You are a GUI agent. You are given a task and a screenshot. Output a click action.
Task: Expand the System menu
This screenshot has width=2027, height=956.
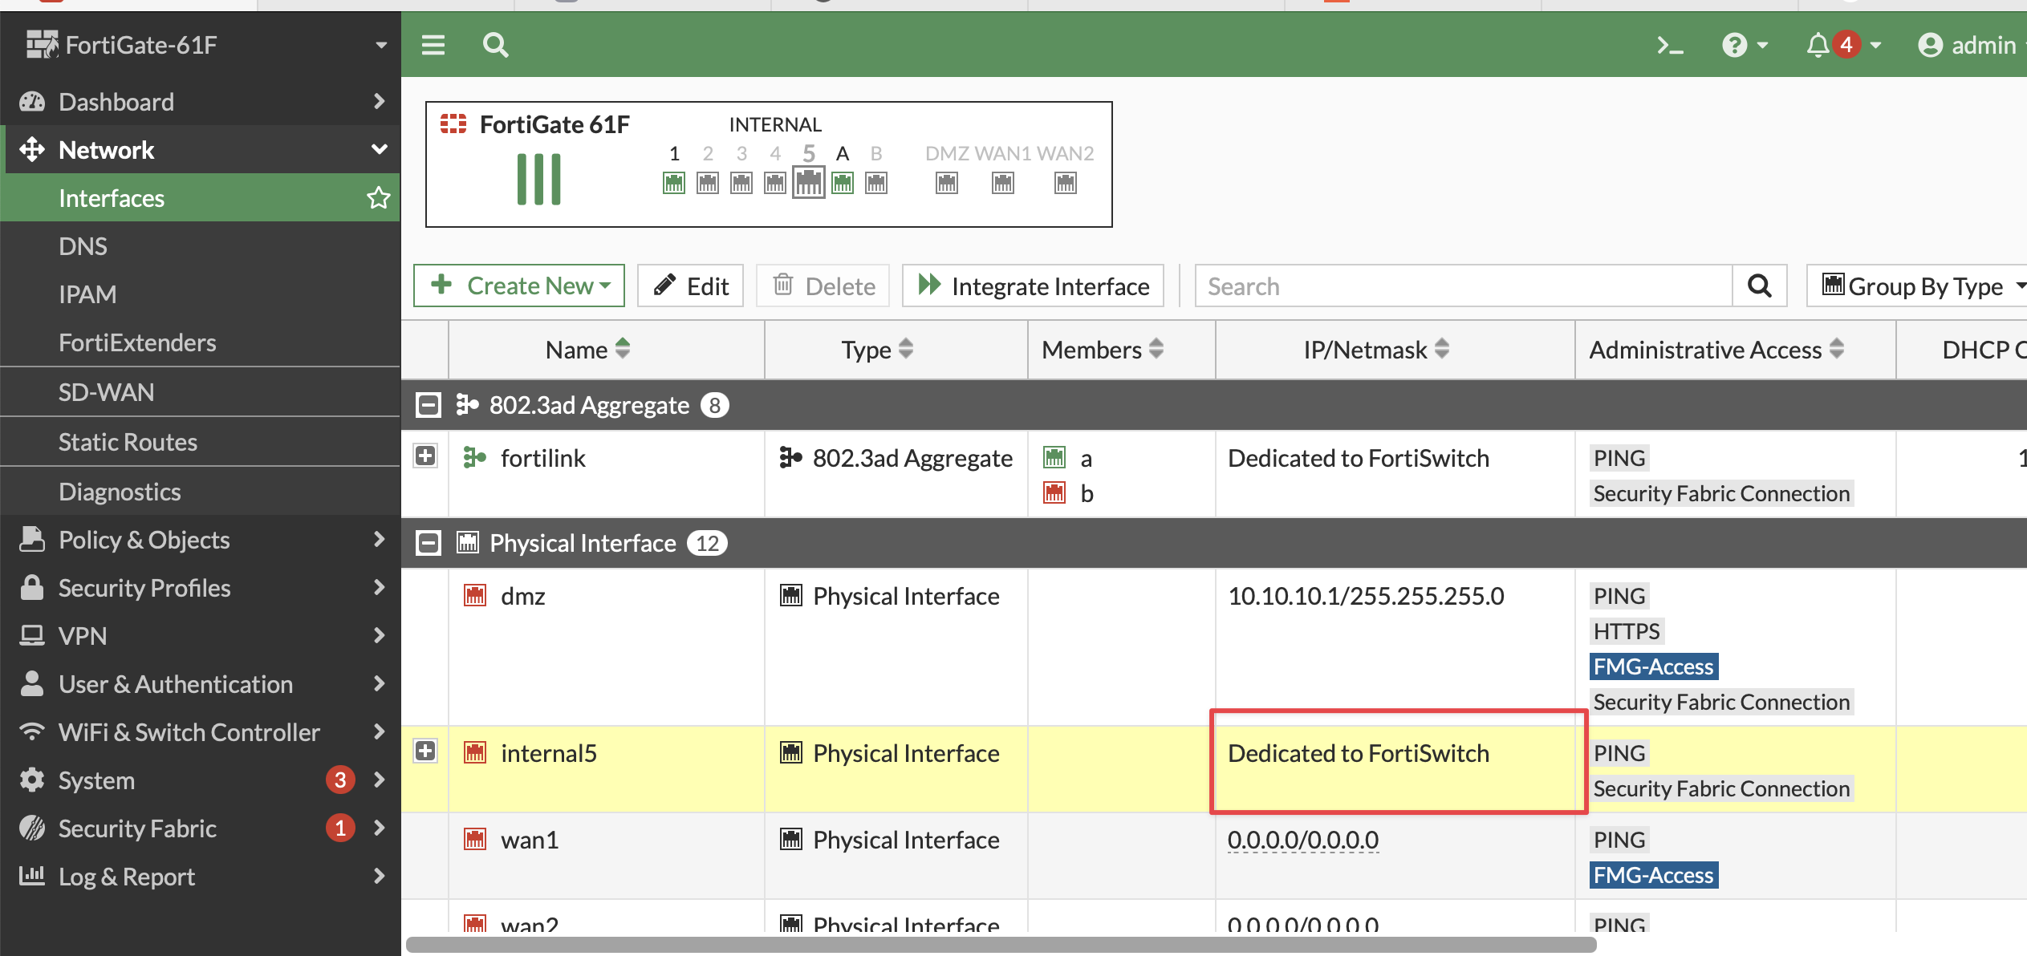point(201,780)
